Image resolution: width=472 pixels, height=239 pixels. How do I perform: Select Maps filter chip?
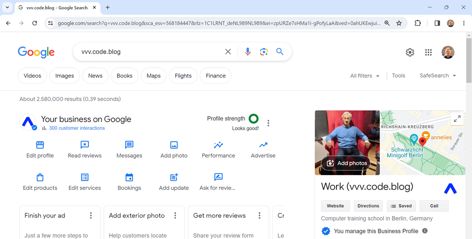[153, 76]
